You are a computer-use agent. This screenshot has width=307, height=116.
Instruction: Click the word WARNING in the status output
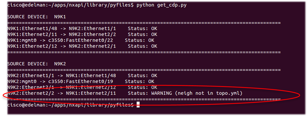click(159, 93)
